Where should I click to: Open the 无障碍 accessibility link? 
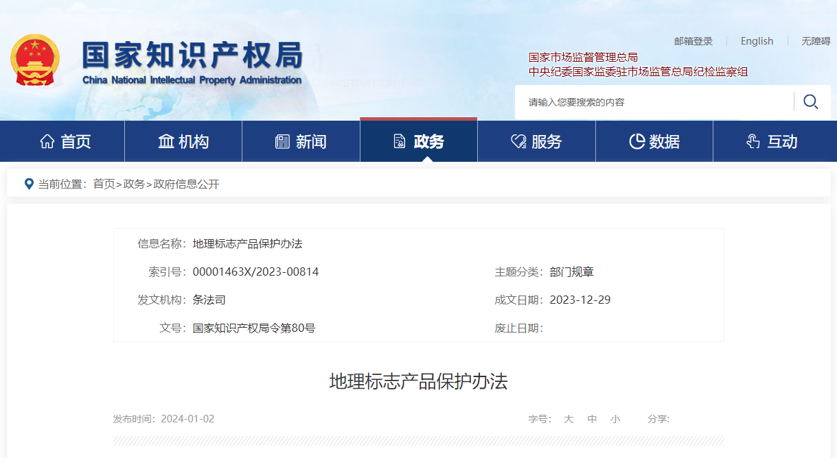[x=816, y=41]
